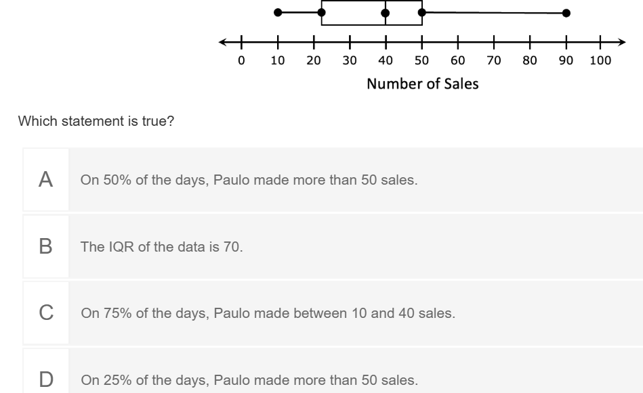643x393 pixels.
Task: Click the upper quartile dot at 50
Action: [x=422, y=13]
